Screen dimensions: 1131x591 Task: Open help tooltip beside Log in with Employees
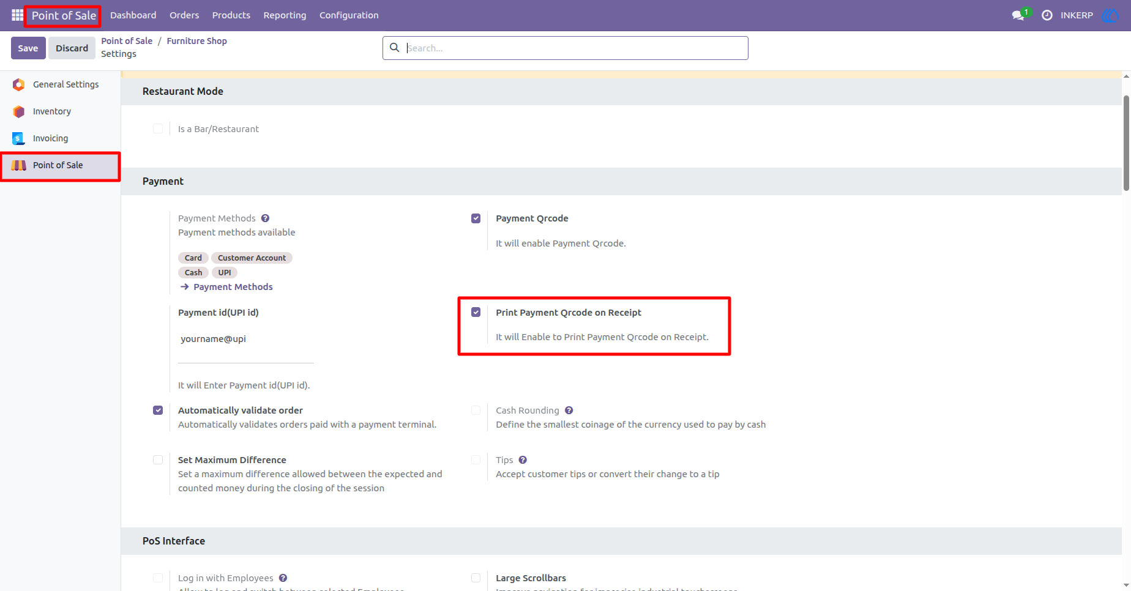(283, 578)
